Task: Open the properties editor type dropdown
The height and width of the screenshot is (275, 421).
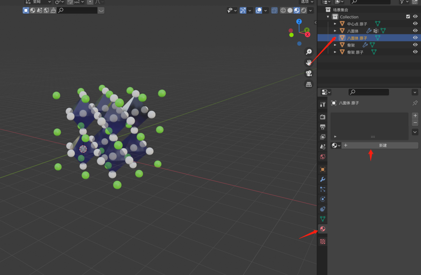Action: 326,92
